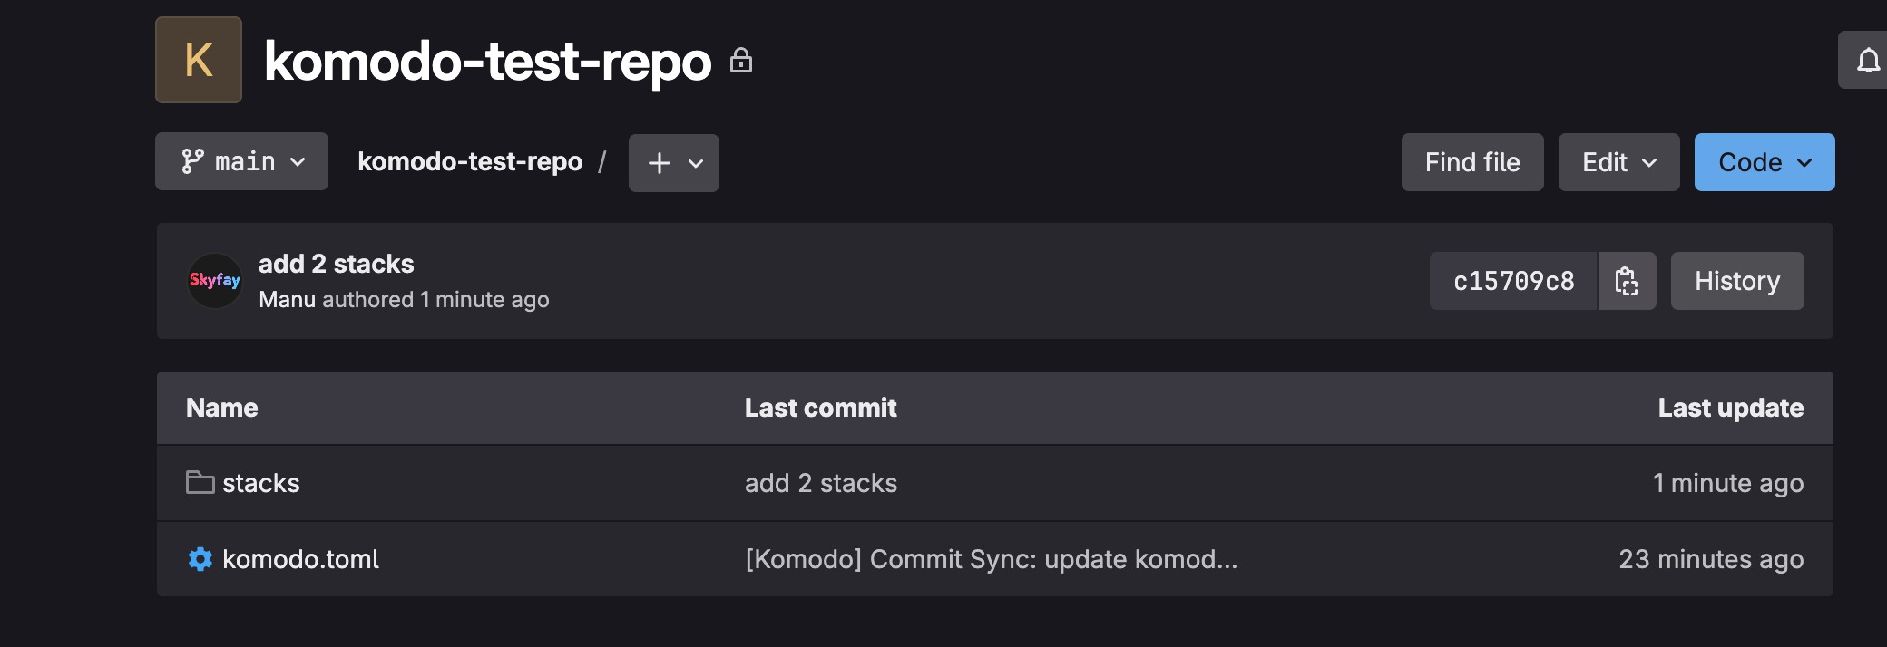The image size is (1887, 647).
Task: Expand the blue Code dropdown
Action: tap(1764, 162)
